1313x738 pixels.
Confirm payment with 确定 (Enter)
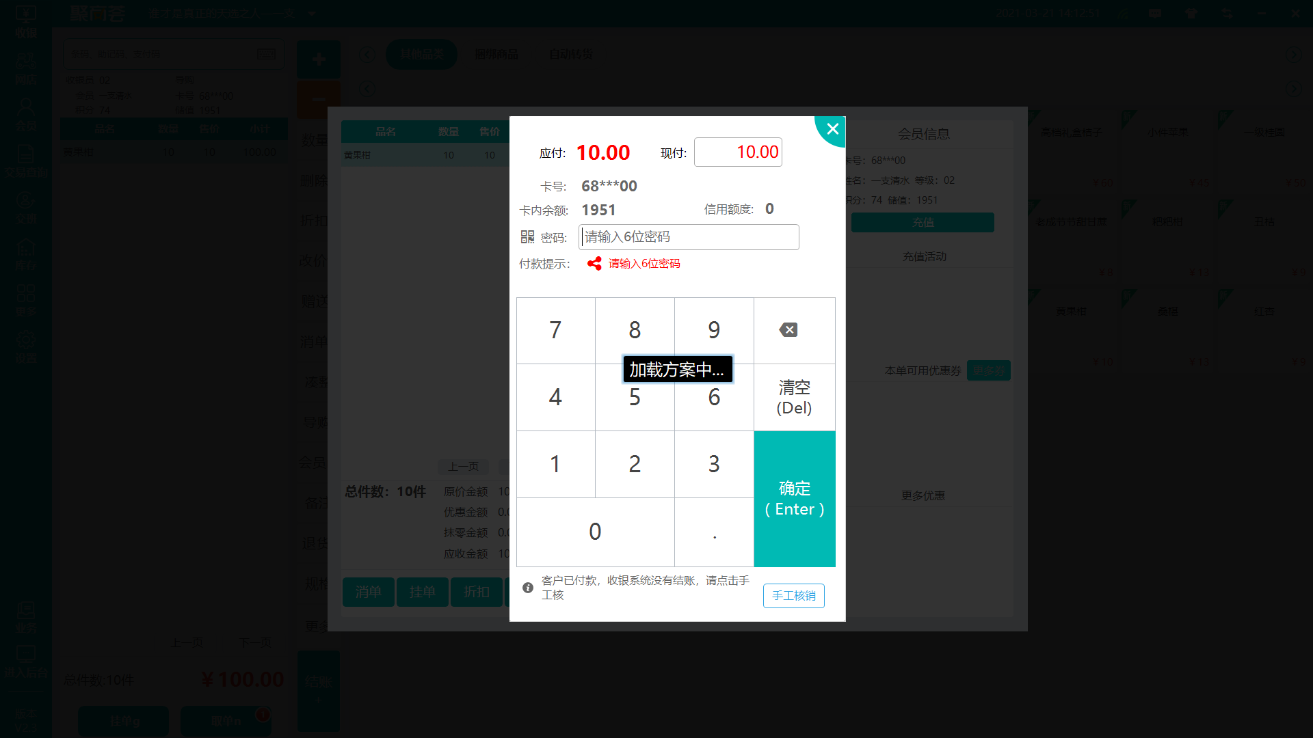point(794,499)
